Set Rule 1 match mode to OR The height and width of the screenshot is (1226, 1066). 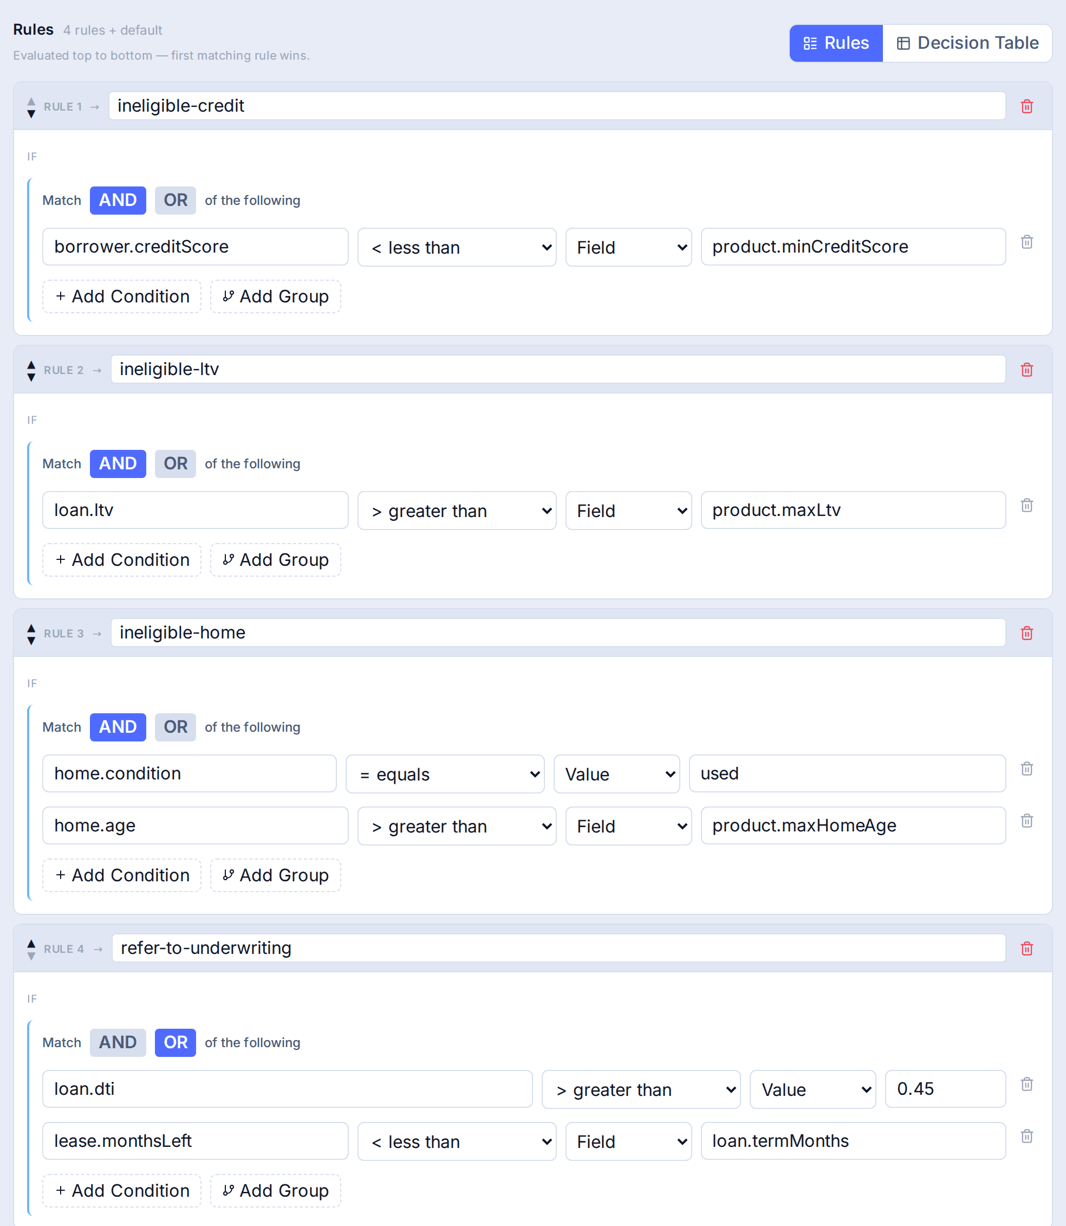(175, 200)
